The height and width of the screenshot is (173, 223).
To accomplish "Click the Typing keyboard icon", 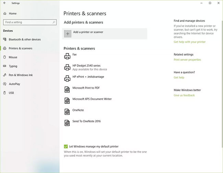I will tap(5, 66).
